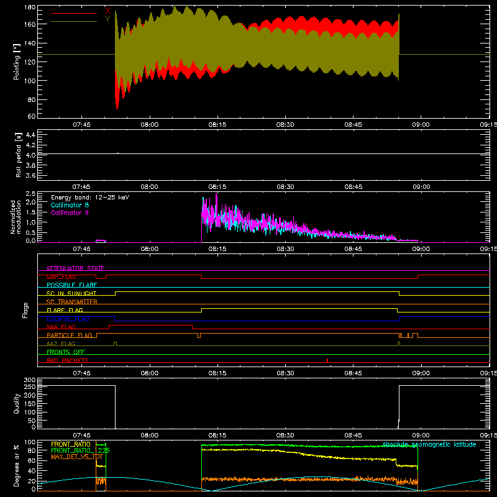This screenshot has width=497, height=497.
Task: Click the 250 tick on Quality axis
Action: coord(29,386)
